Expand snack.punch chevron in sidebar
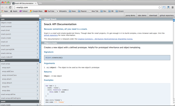Viewport: 175px width, 106px height. [x=37, y=34]
